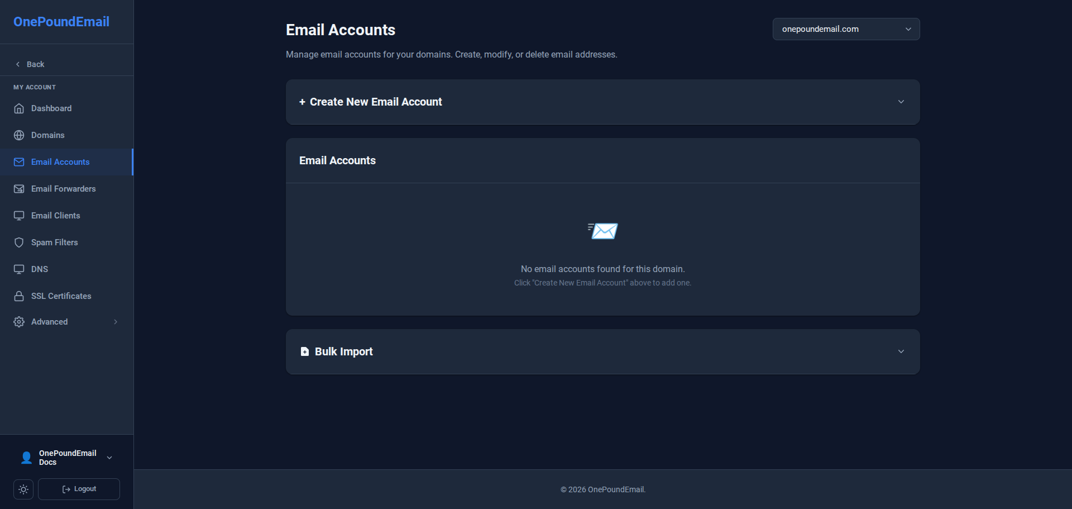This screenshot has height=509, width=1072.
Task: Click the Spam Filters shield icon
Action: pyautogui.click(x=19, y=242)
